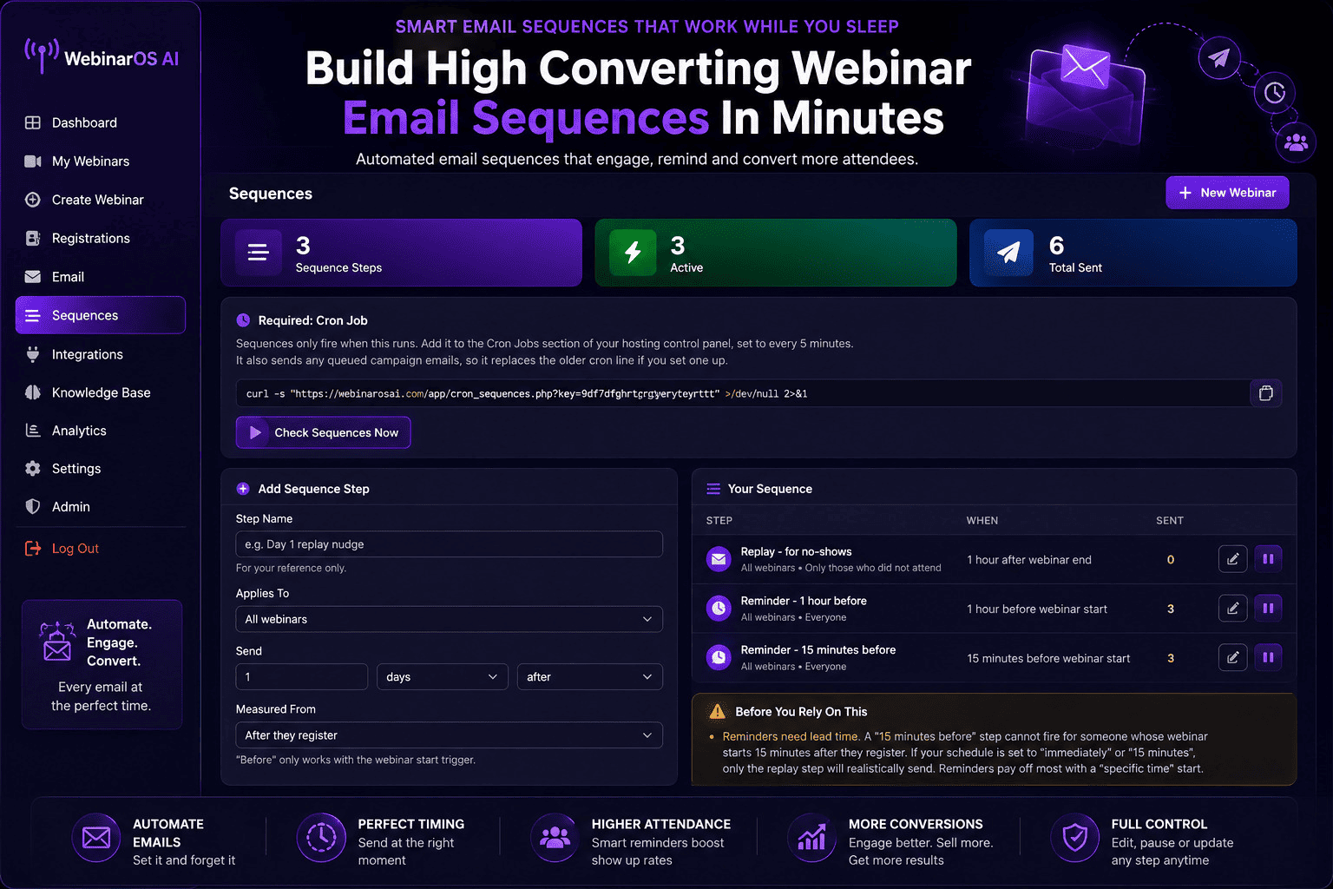Click the Integrations plug icon
1333x889 pixels.
point(33,354)
